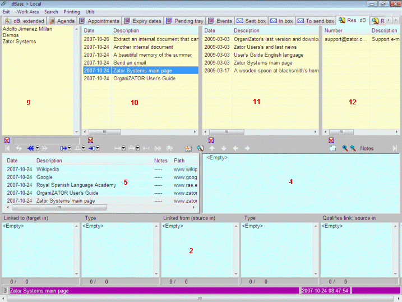Screen dimensions: 402x302
Task: Toggle the red X box under panel 9
Action: pos(7,140)
